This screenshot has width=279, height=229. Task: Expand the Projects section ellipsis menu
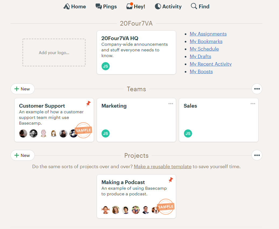257,155
